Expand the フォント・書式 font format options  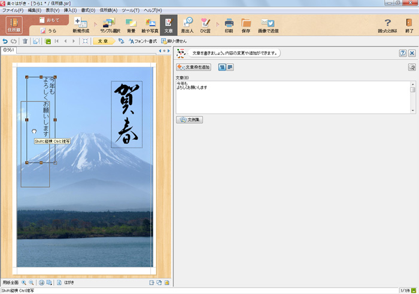tap(143, 41)
